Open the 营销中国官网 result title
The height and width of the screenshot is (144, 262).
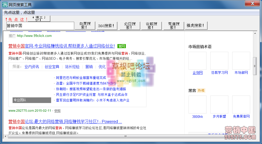(62, 46)
